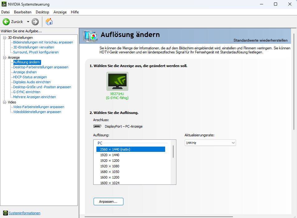Click the green Zurück back arrow icon

(6, 22)
